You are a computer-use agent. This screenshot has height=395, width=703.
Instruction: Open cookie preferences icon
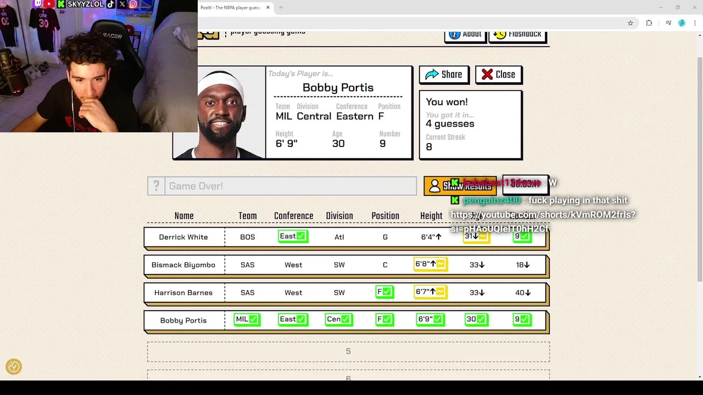point(14,366)
